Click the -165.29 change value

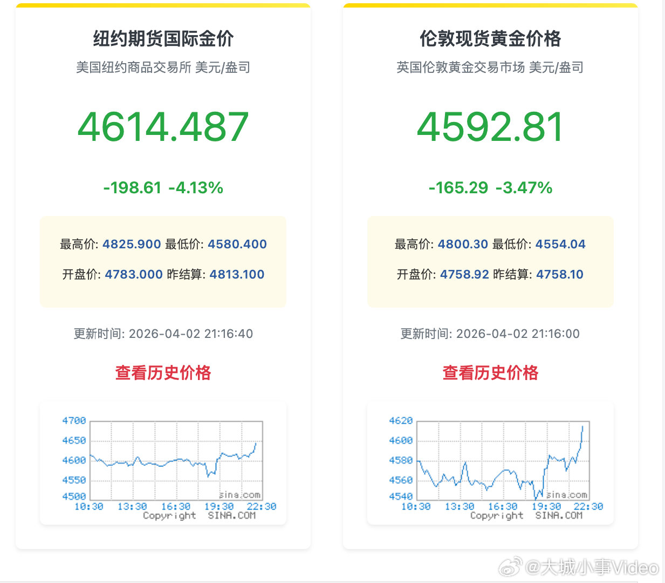[459, 188]
